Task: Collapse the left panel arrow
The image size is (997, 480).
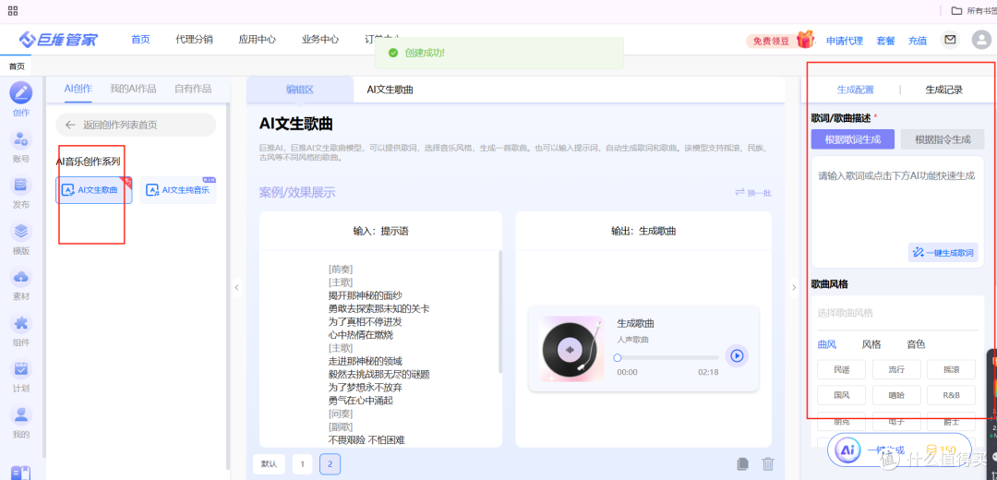Action: [236, 287]
